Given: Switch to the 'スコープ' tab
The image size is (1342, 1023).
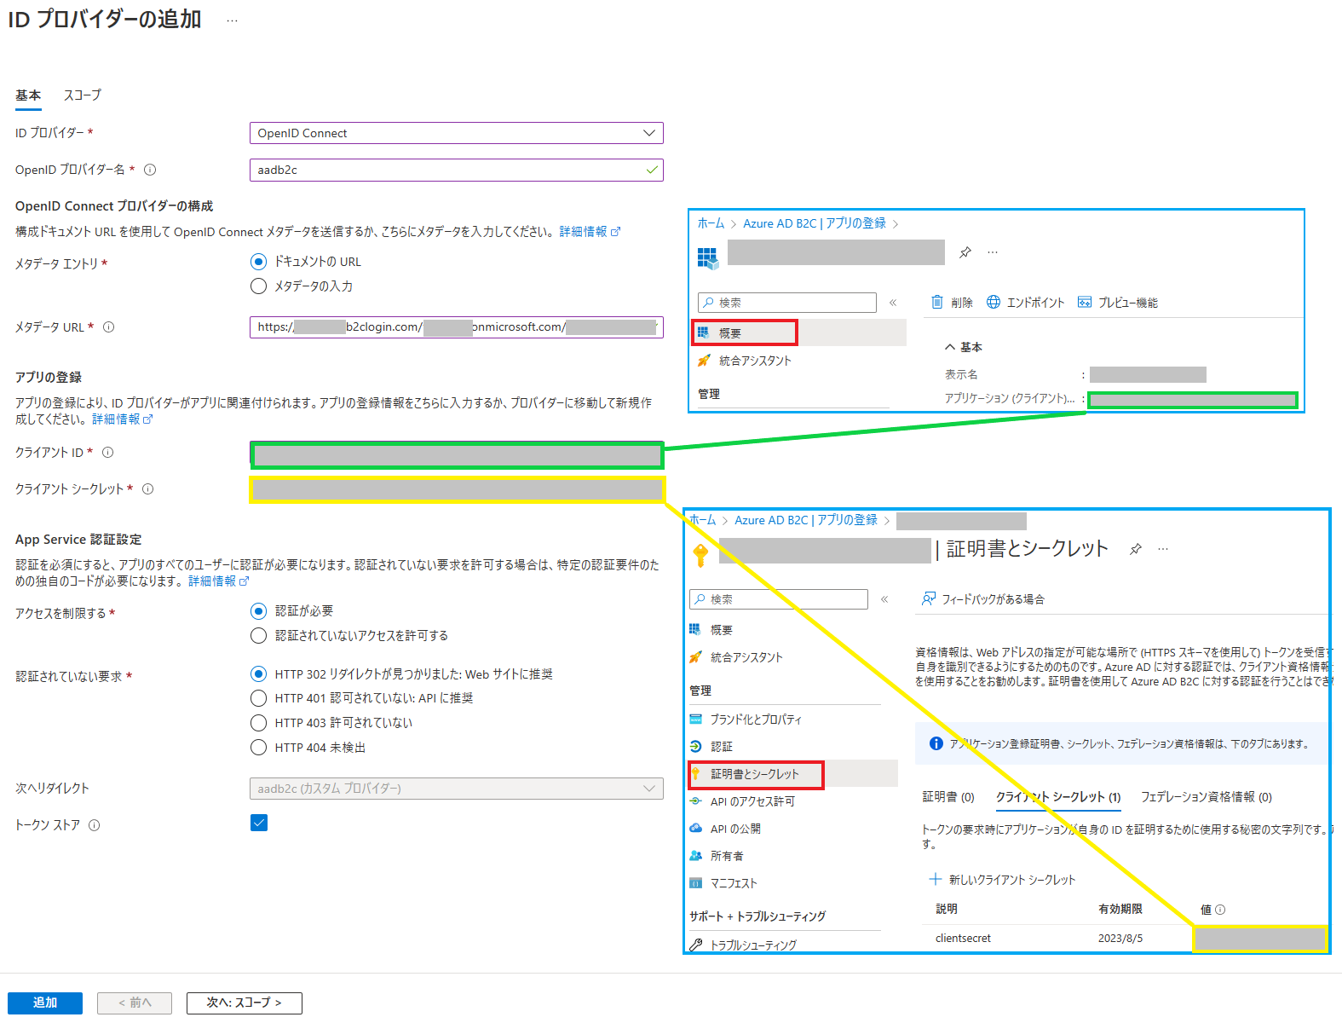Looking at the screenshot, I should (82, 95).
